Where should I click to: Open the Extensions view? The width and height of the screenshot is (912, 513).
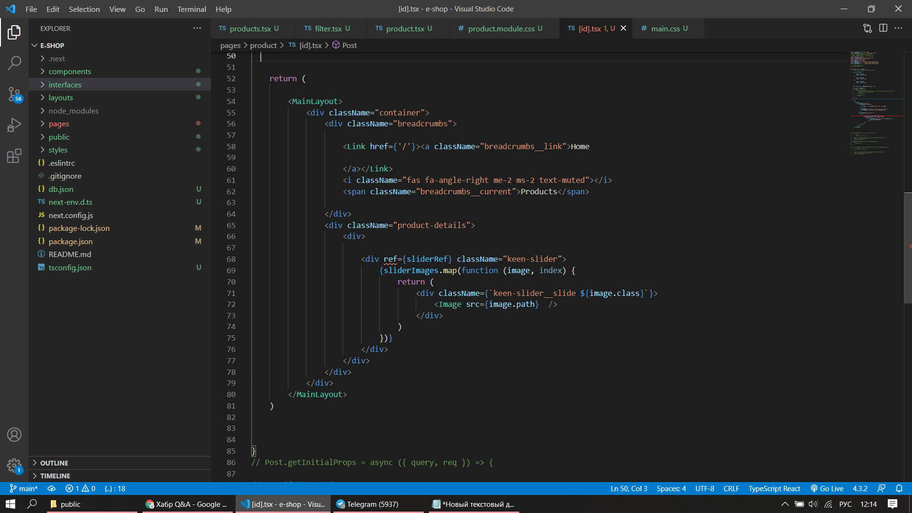[x=14, y=156]
